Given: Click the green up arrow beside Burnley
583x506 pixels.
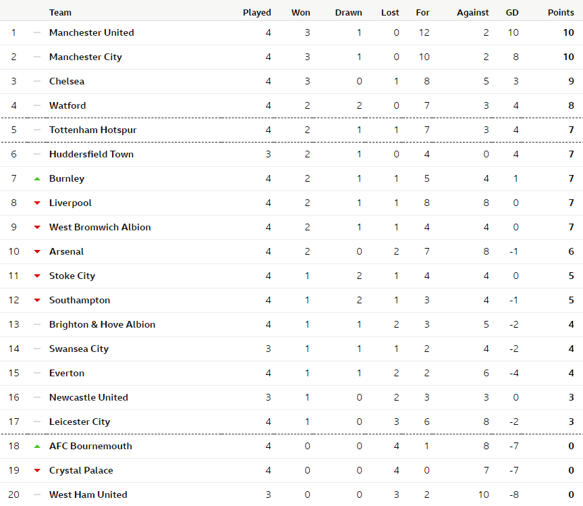Looking at the screenshot, I should tap(37, 178).
